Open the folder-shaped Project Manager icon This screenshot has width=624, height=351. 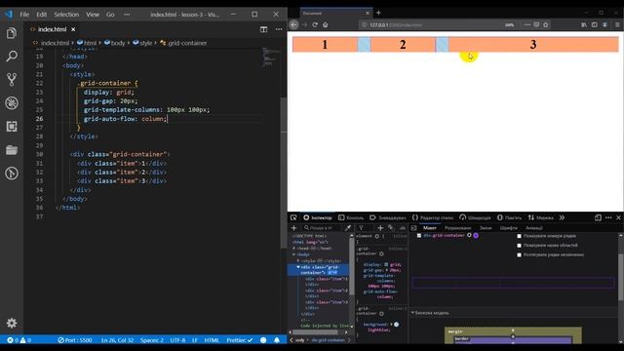[12, 150]
